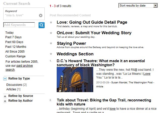Open the Weddings Section link

(75, 54)
